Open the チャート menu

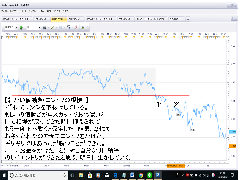pos(23,11)
